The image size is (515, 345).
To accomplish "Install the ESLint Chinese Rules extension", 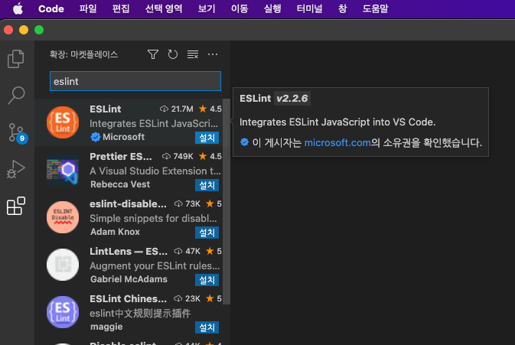I will point(207,327).
